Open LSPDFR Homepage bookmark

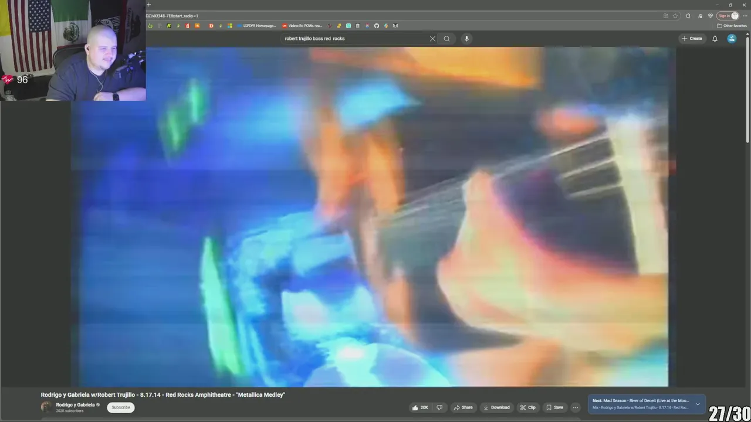tap(257, 26)
